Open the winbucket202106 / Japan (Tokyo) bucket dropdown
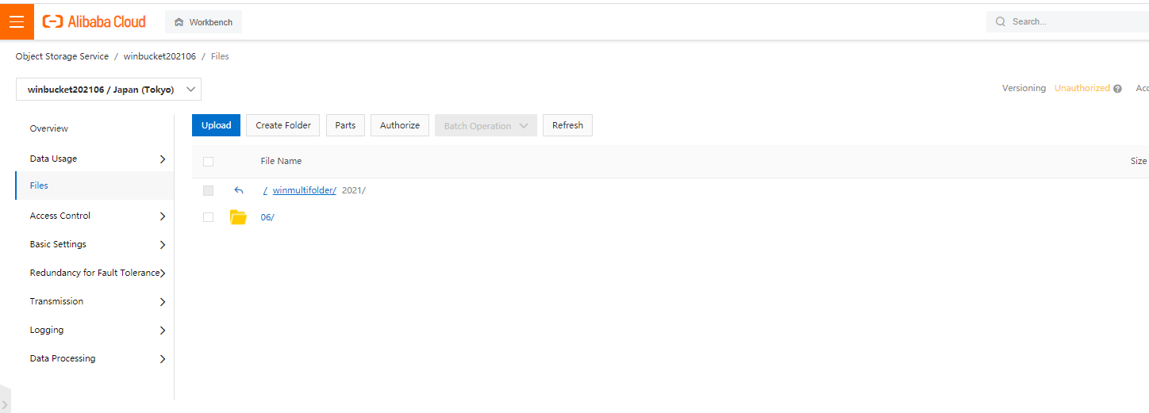Viewport: 1149px width, 413px height. [109, 90]
